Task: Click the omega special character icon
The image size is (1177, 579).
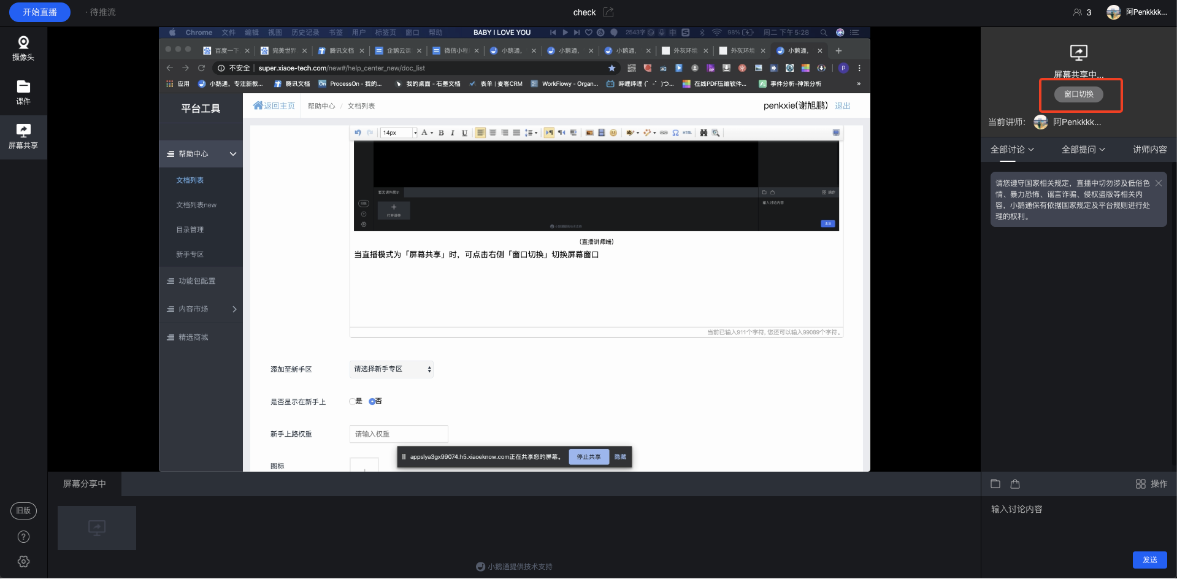Action: point(675,132)
